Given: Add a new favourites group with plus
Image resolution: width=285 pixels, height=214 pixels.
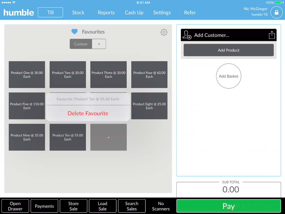Looking at the screenshot, I should [99, 44].
